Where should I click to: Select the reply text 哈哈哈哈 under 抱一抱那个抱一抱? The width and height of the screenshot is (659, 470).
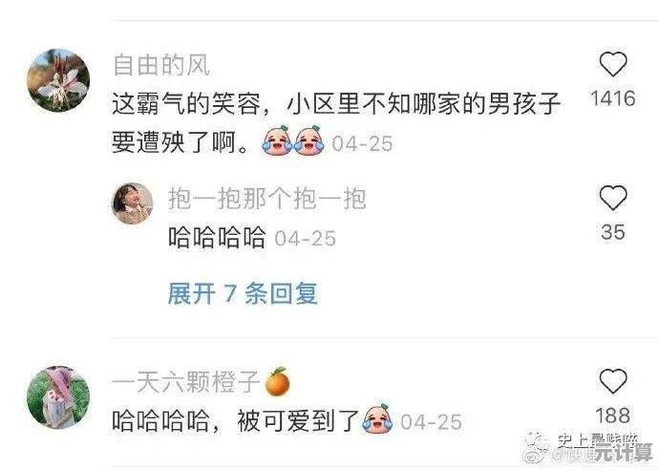[x=217, y=238]
